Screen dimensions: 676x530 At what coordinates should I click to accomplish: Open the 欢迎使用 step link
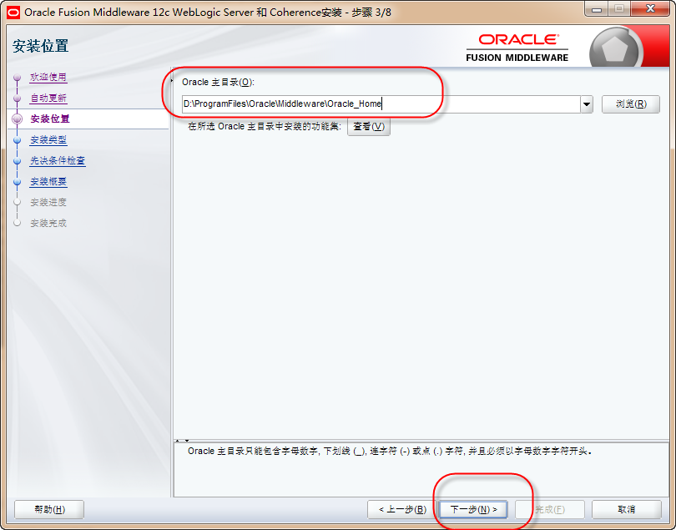48,77
